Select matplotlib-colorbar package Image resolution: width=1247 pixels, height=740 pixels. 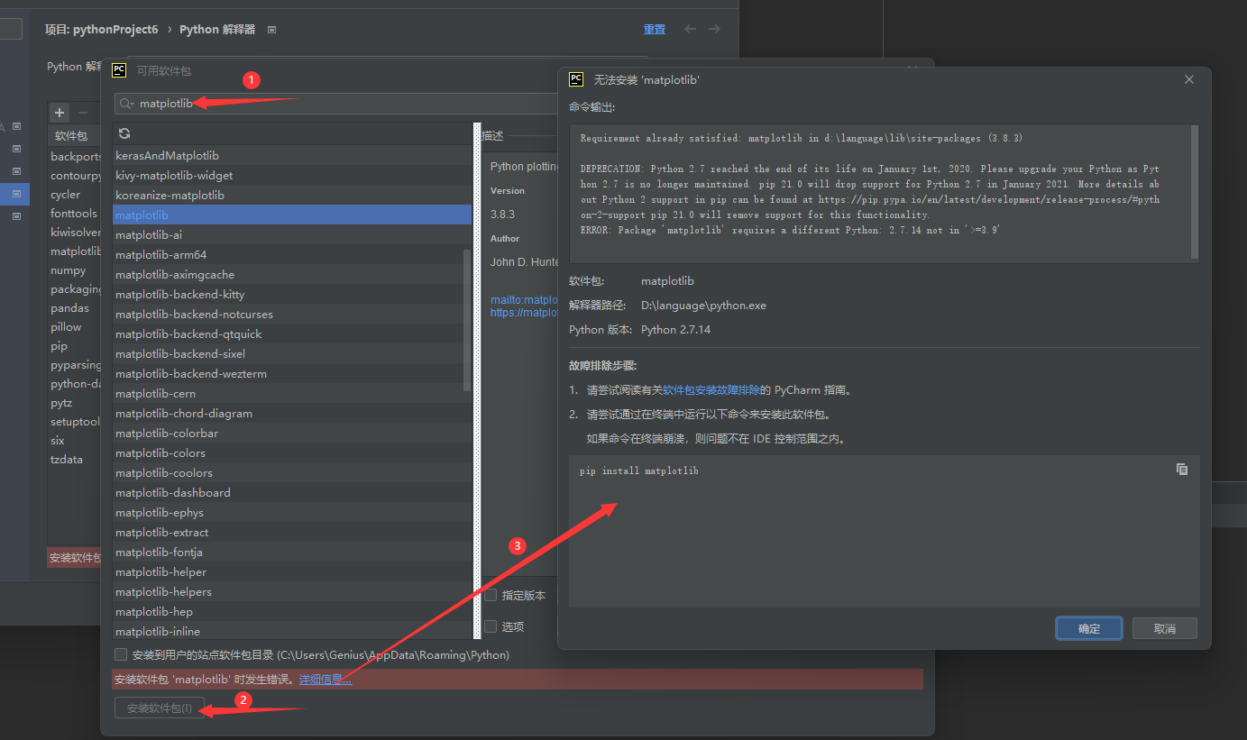pos(292,433)
